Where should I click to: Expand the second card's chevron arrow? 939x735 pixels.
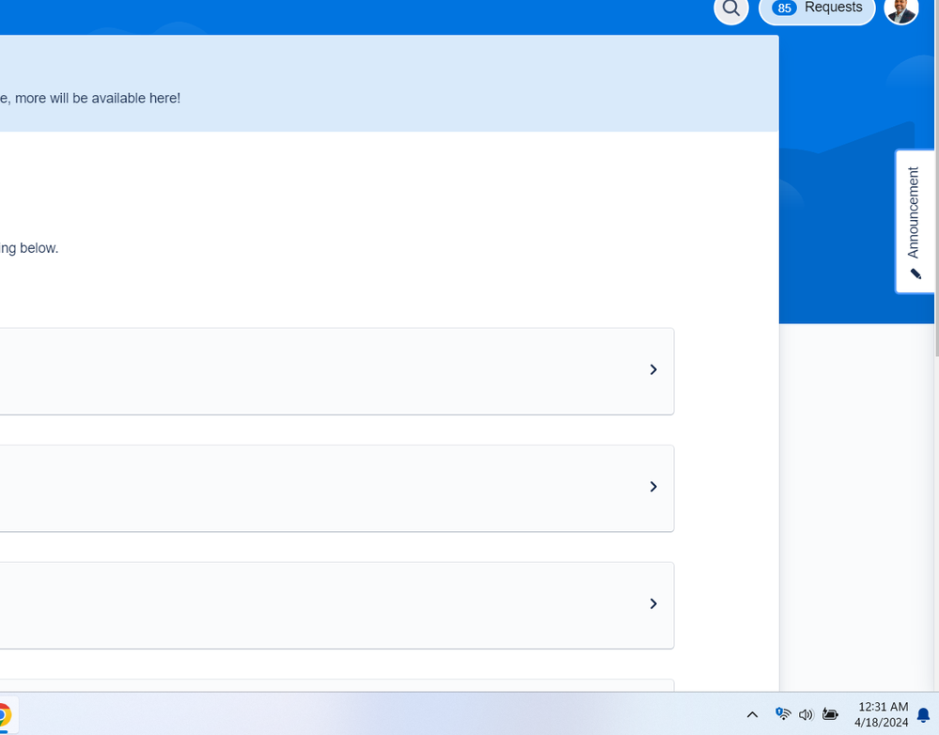point(653,487)
